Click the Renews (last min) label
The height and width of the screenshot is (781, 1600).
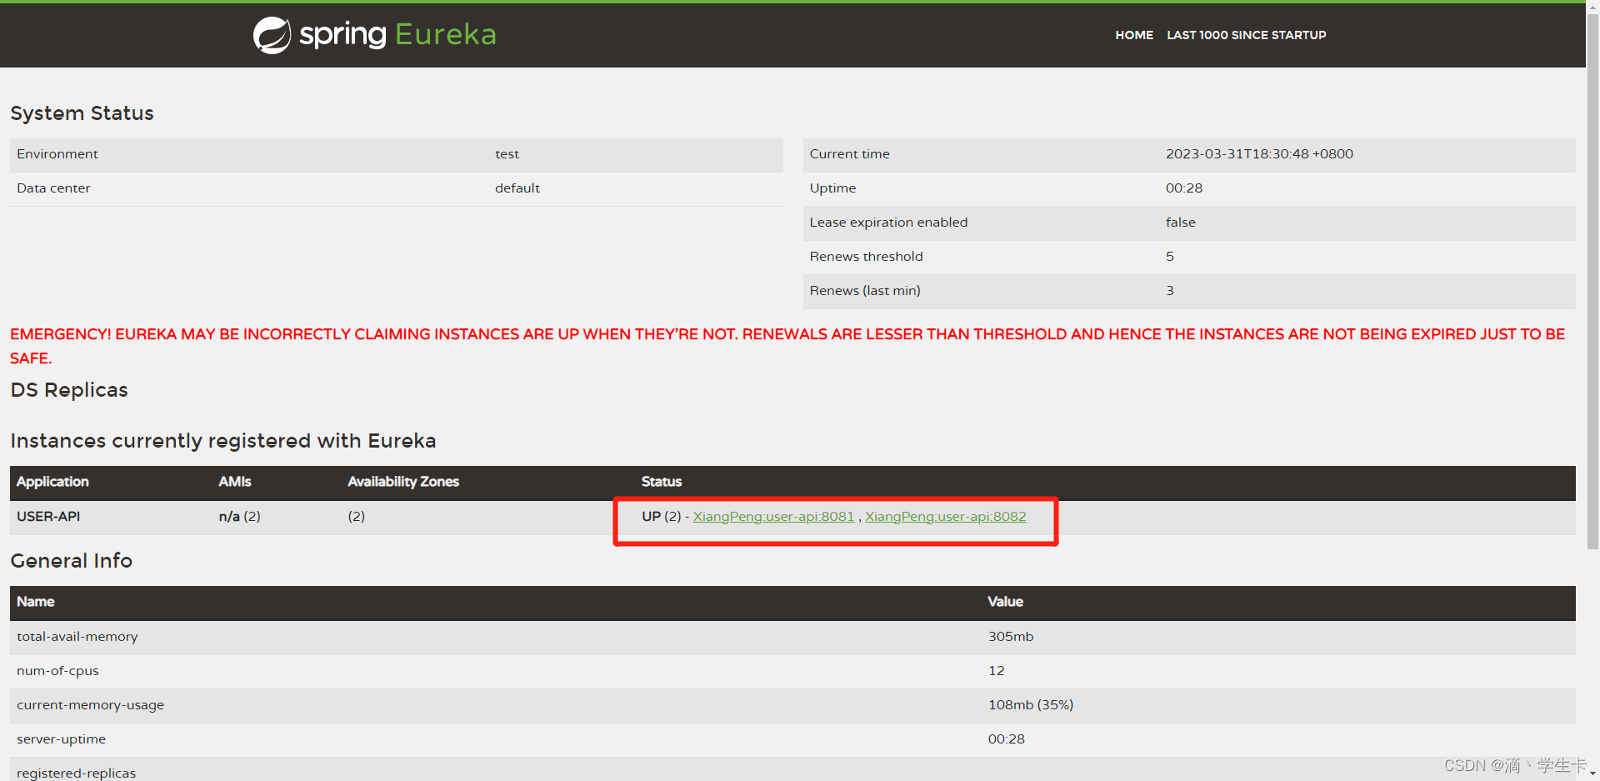tap(865, 291)
